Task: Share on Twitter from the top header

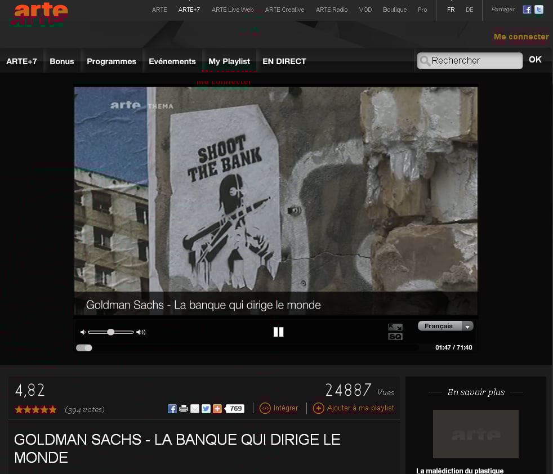Action: 539,10
